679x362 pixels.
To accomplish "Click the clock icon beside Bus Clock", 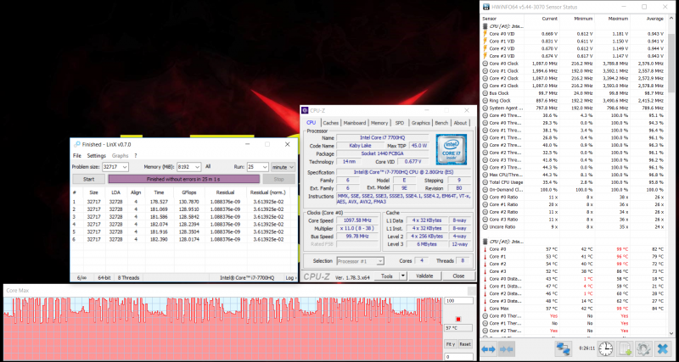I will pyautogui.click(x=485, y=93).
